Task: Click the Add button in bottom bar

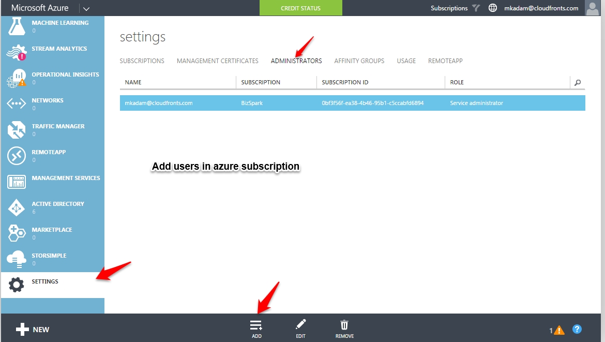Action: [x=256, y=329]
